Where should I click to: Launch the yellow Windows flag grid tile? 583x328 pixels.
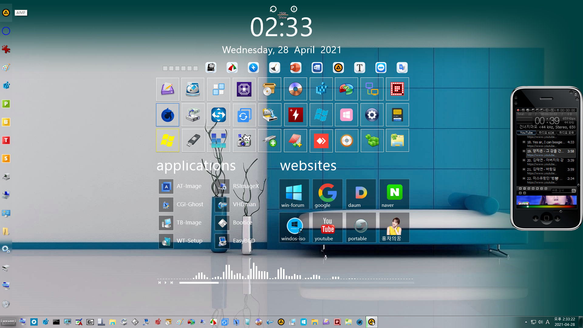(x=168, y=141)
